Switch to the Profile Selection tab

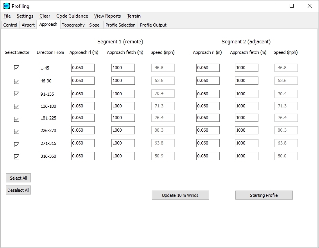tap(120, 25)
